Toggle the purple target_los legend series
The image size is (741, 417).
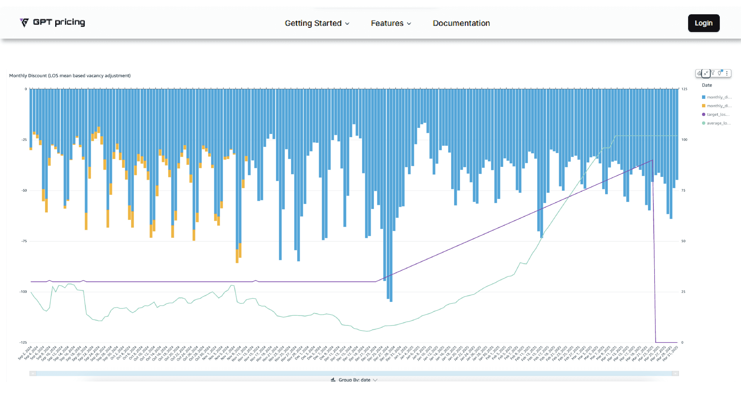pyautogui.click(x=718, y=115)
